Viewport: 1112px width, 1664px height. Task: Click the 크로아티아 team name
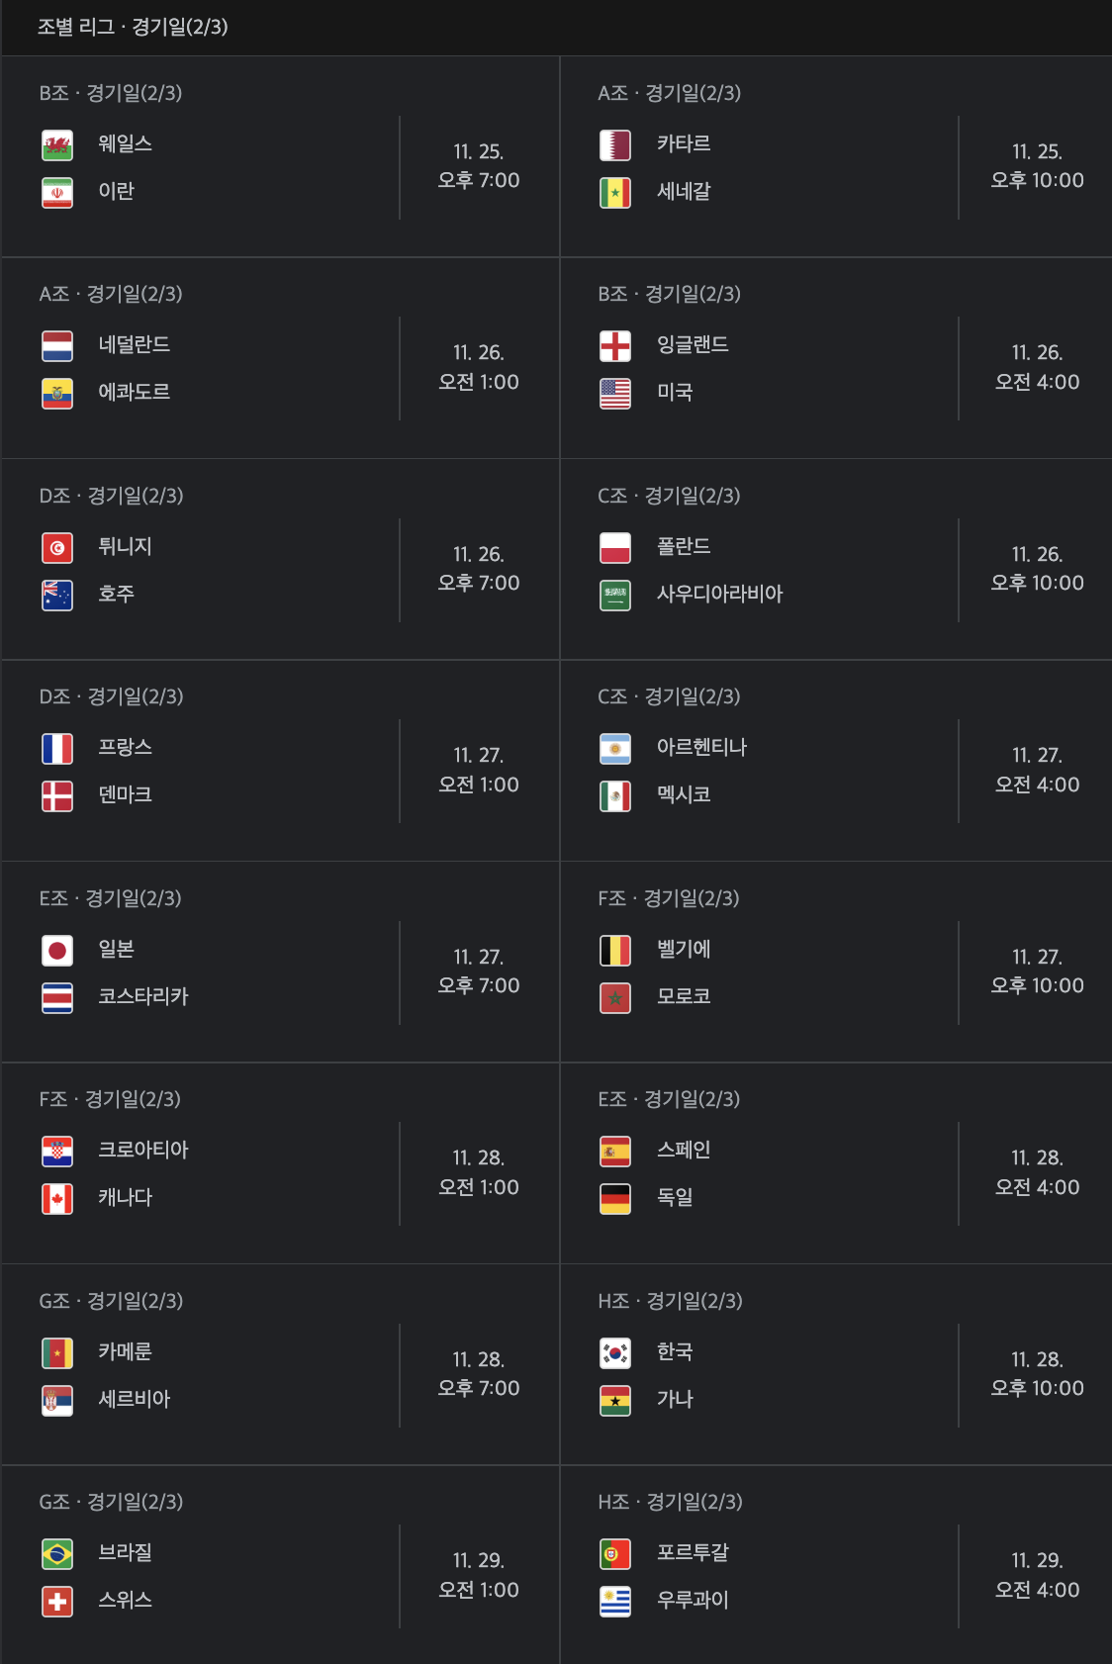(x=142, y=1150)
